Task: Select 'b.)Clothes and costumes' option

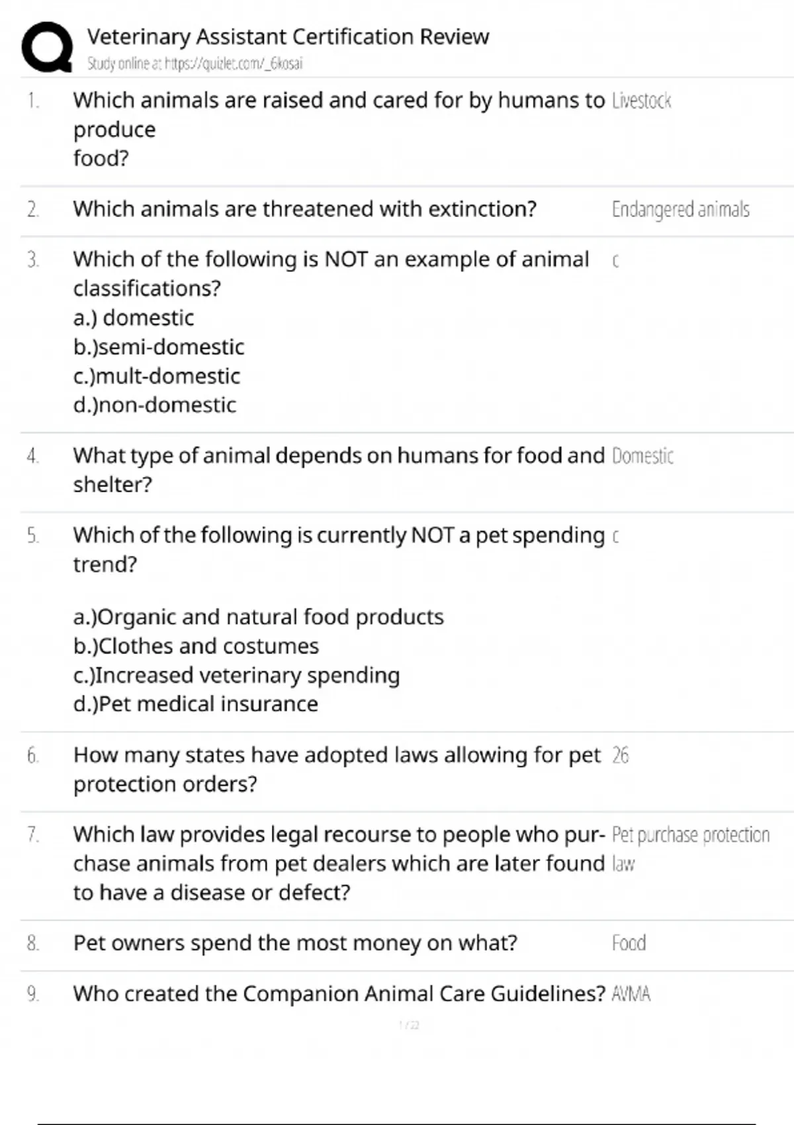Action: pyautogui.click(x=196, y=646)
